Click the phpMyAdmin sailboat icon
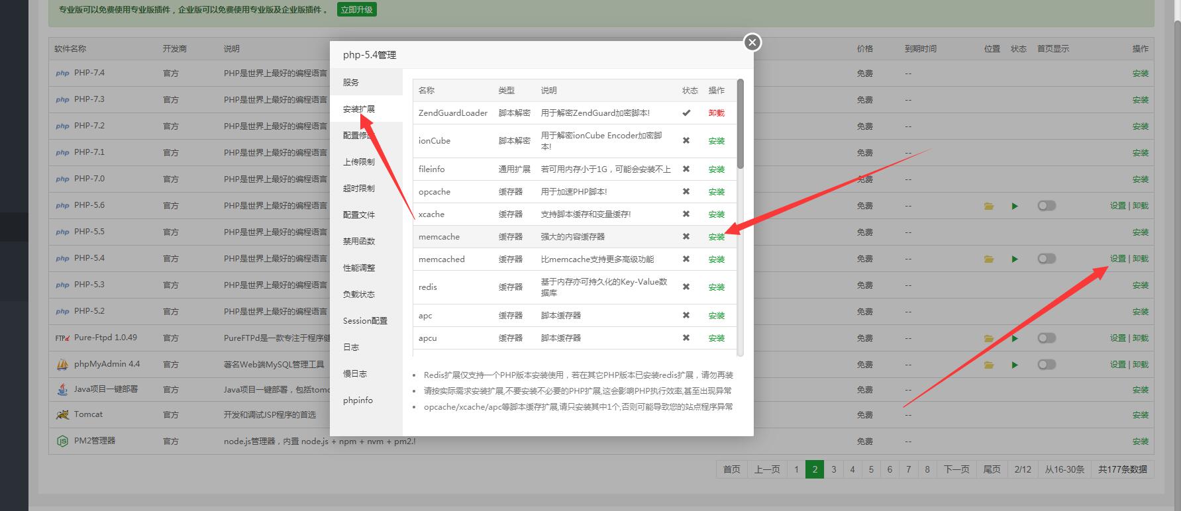This screenshot has width=1181, height=511. [62, 364]
